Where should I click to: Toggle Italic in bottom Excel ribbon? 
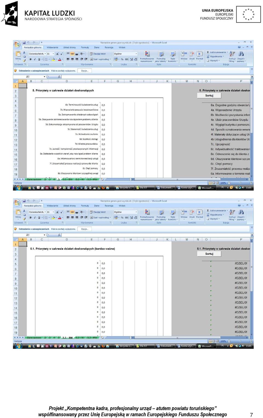[x=35, y=217]
